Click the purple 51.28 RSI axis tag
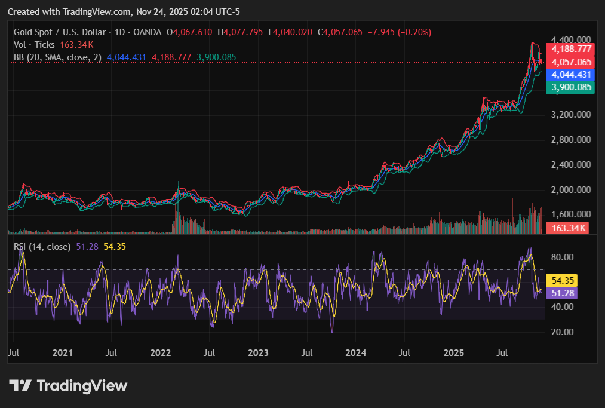 563,293
